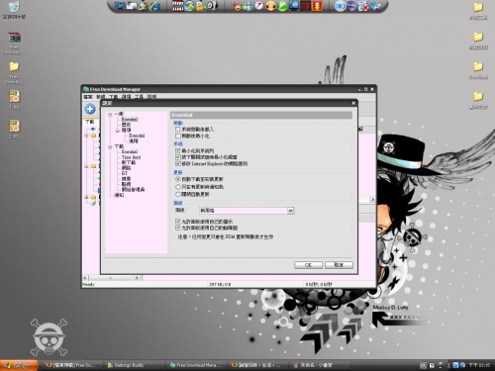Click the cancel button beside OK
The height and width of the screenshot is (371, 495).
(339, 265)
